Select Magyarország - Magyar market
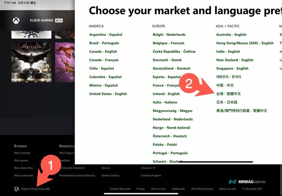Viewport: 282px width, 196px height. [173, 111]
